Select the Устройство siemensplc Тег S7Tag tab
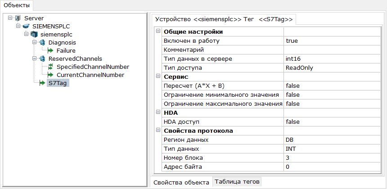Image resolution: width=387 pixels, height=189 pixels. [224, 20]
